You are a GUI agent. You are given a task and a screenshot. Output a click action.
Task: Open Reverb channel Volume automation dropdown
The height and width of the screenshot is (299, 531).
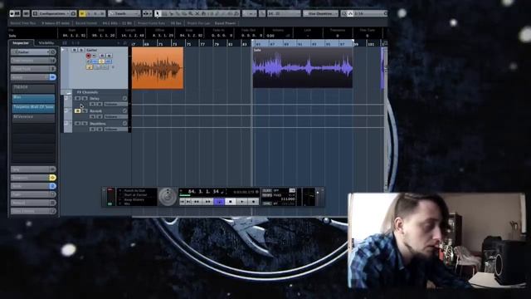coord(116,116)
